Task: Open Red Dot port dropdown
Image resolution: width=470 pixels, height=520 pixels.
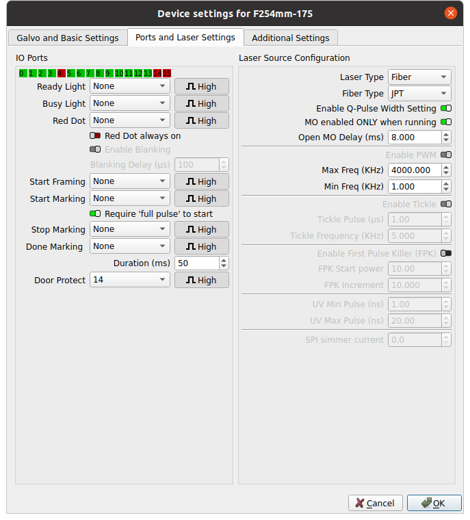Action: click(130, 120)
